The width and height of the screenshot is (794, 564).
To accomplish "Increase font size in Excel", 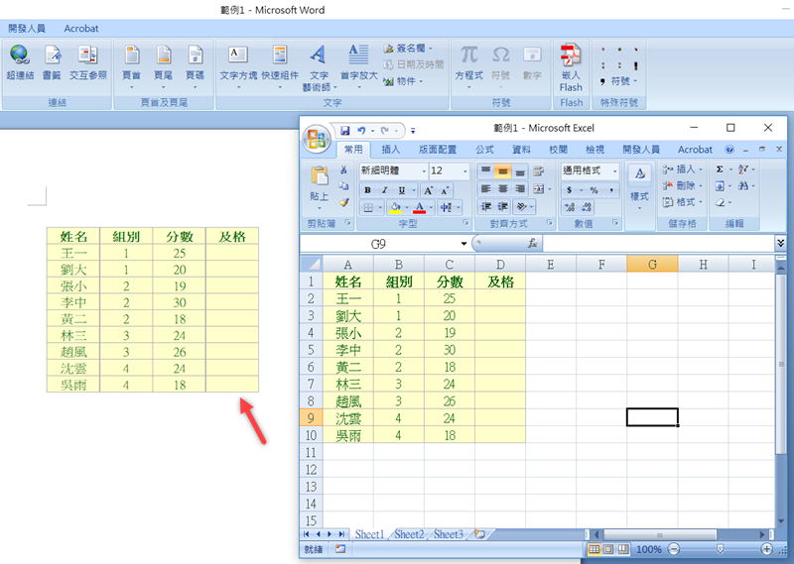I will 429,190.
